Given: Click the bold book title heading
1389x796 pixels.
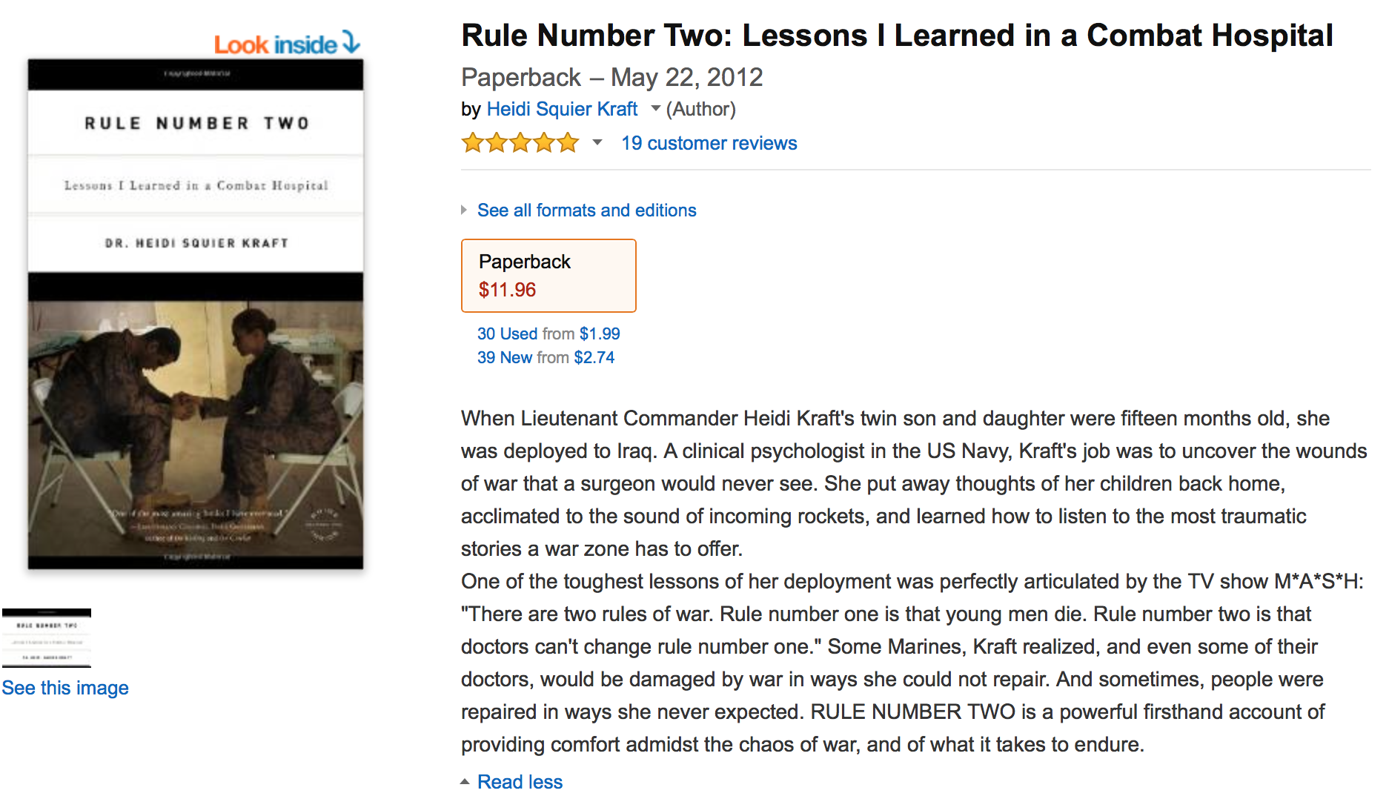Looking at the screenshot, I should [897, 36].
